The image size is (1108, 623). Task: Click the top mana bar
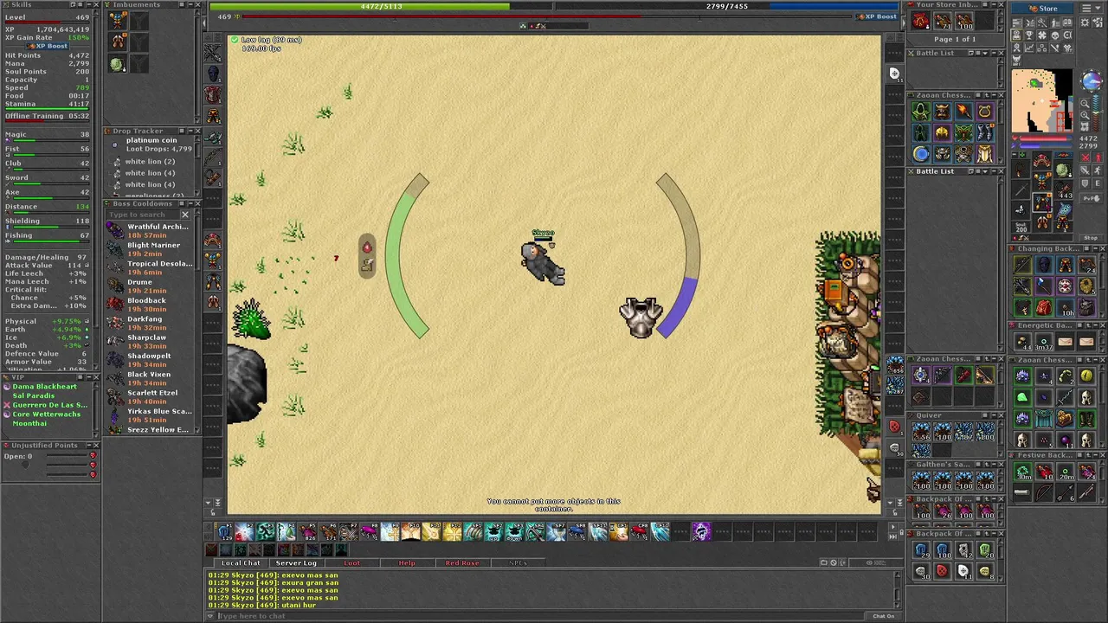coord(727,6)
